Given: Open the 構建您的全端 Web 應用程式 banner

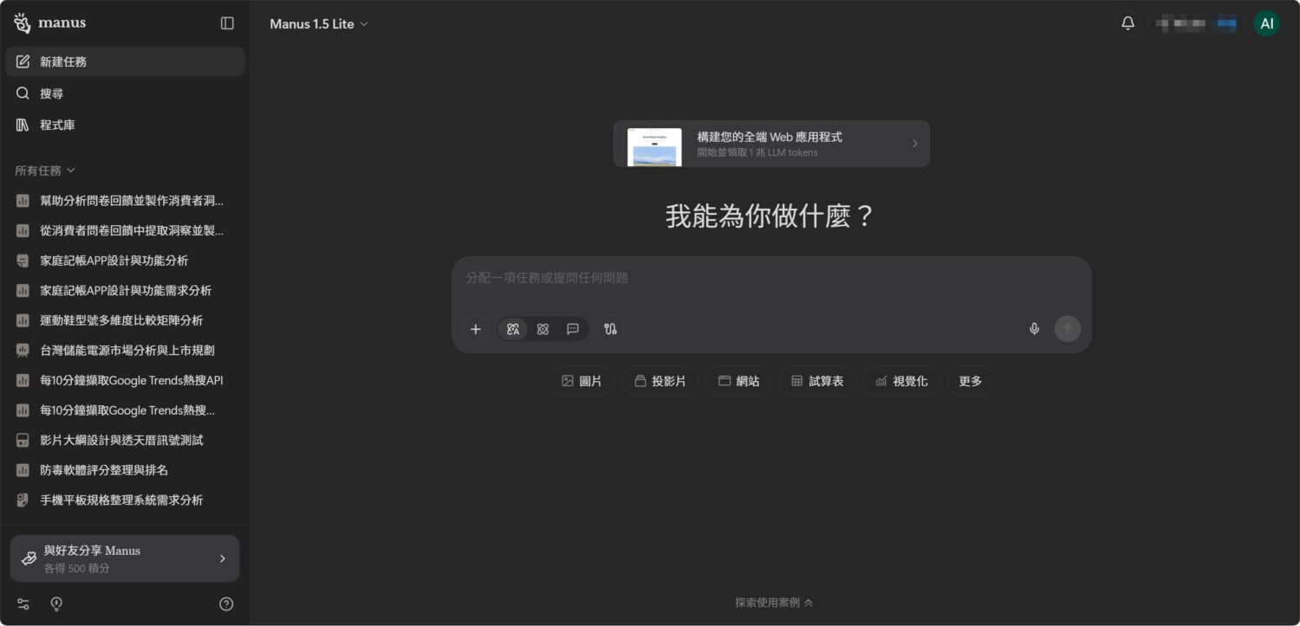Looking at the screenshot, I should [771, 144].
